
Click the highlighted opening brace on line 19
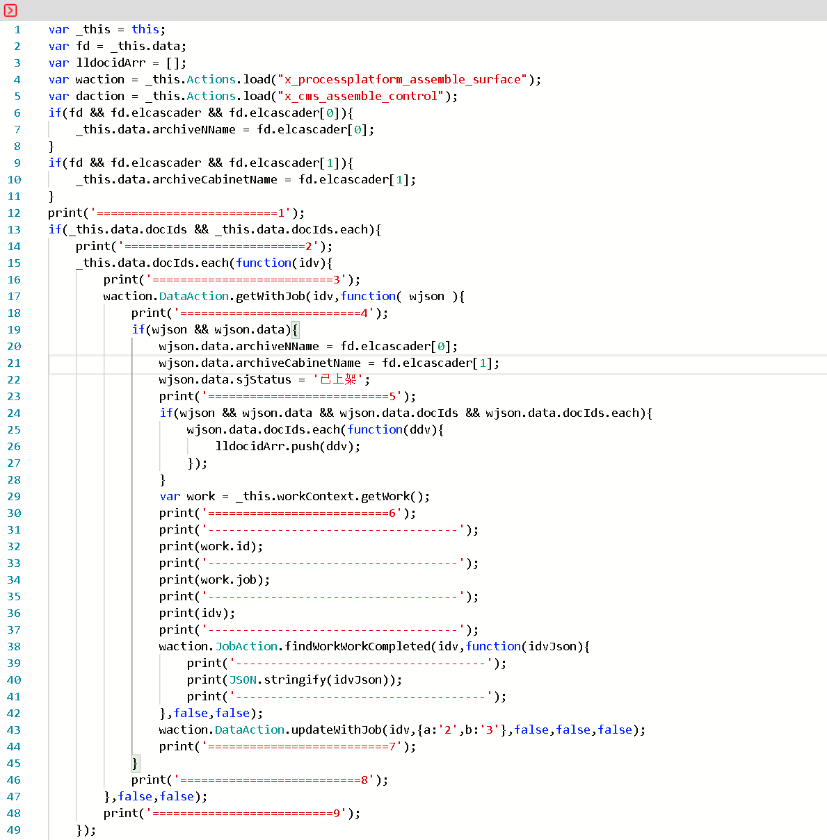pyautogui.click(x=295, y=329)
